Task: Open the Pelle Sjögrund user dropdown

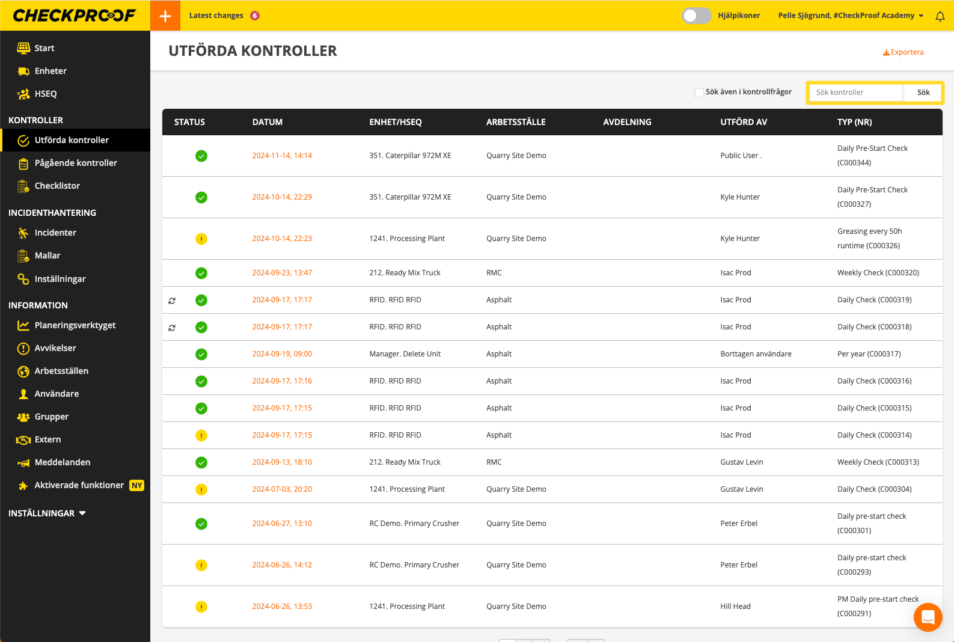Action: 851,16
